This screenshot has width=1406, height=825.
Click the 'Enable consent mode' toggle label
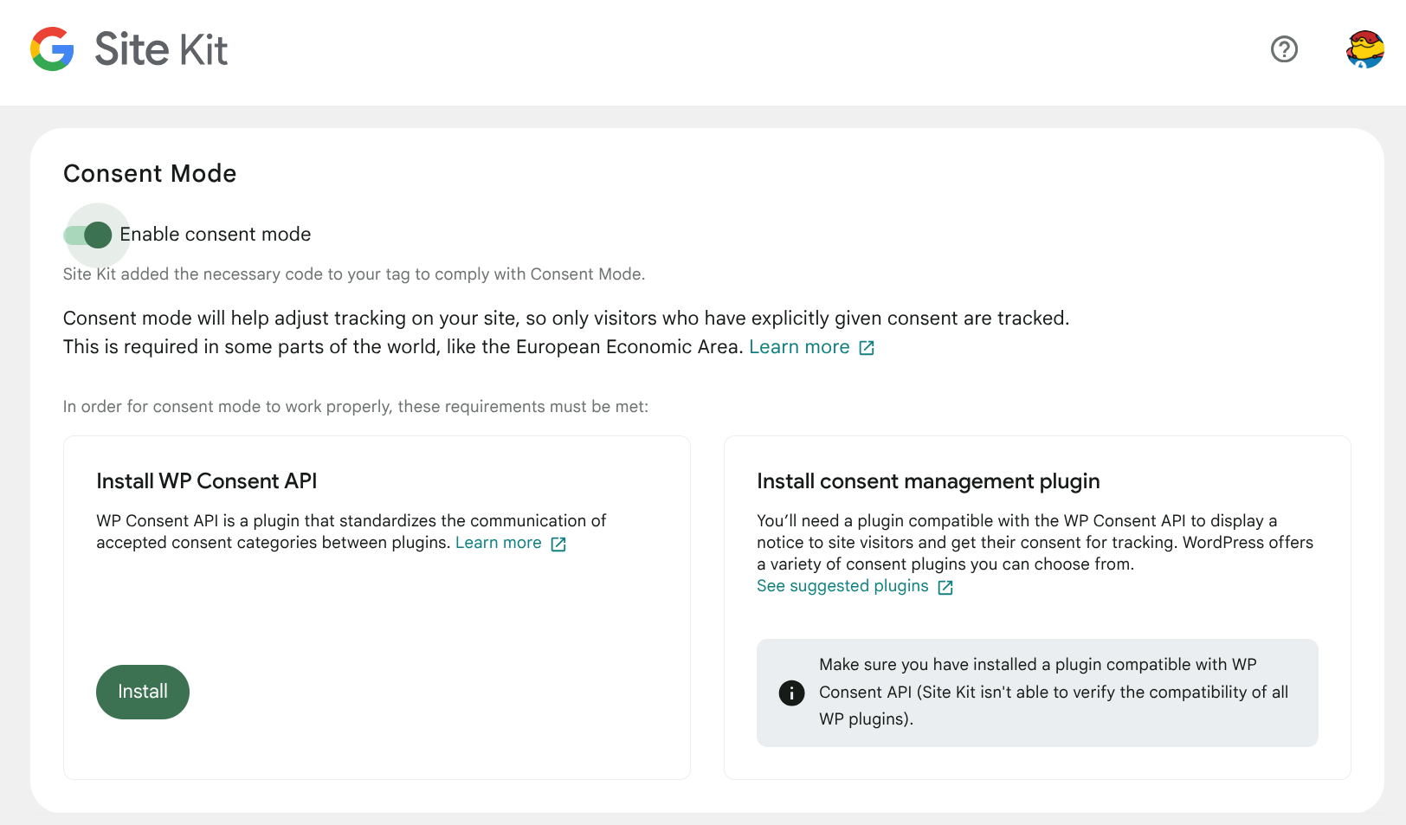(215, 235)
